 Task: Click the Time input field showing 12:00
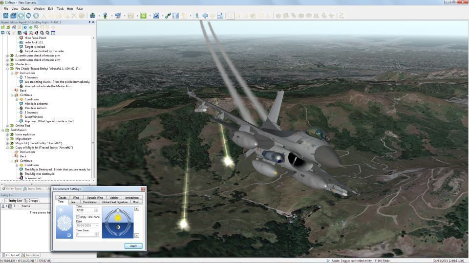tap(85, 210)
